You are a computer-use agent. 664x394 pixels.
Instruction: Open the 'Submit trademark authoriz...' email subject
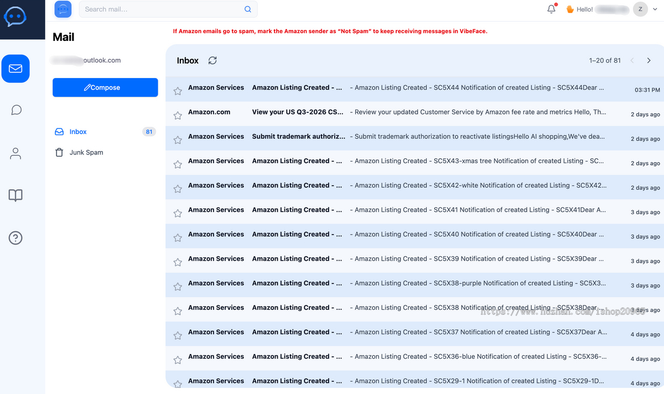(299, 136)
